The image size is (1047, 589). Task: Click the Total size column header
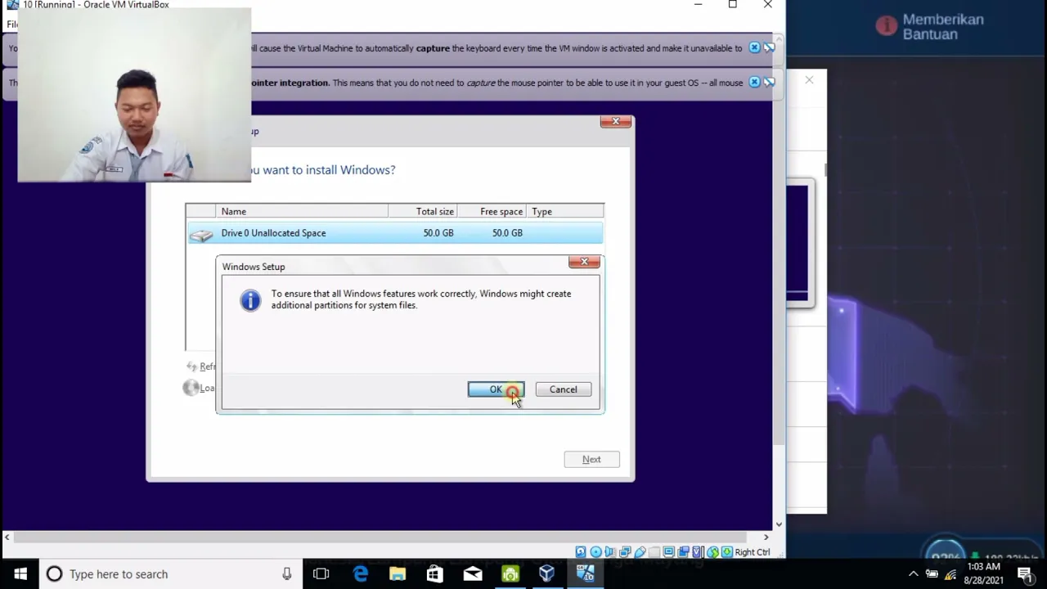(422, 211)
